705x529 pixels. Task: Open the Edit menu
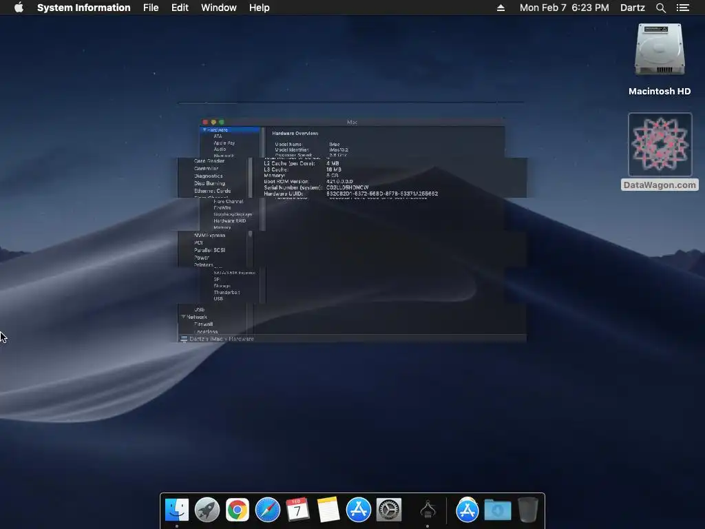[x=180, y=8]
